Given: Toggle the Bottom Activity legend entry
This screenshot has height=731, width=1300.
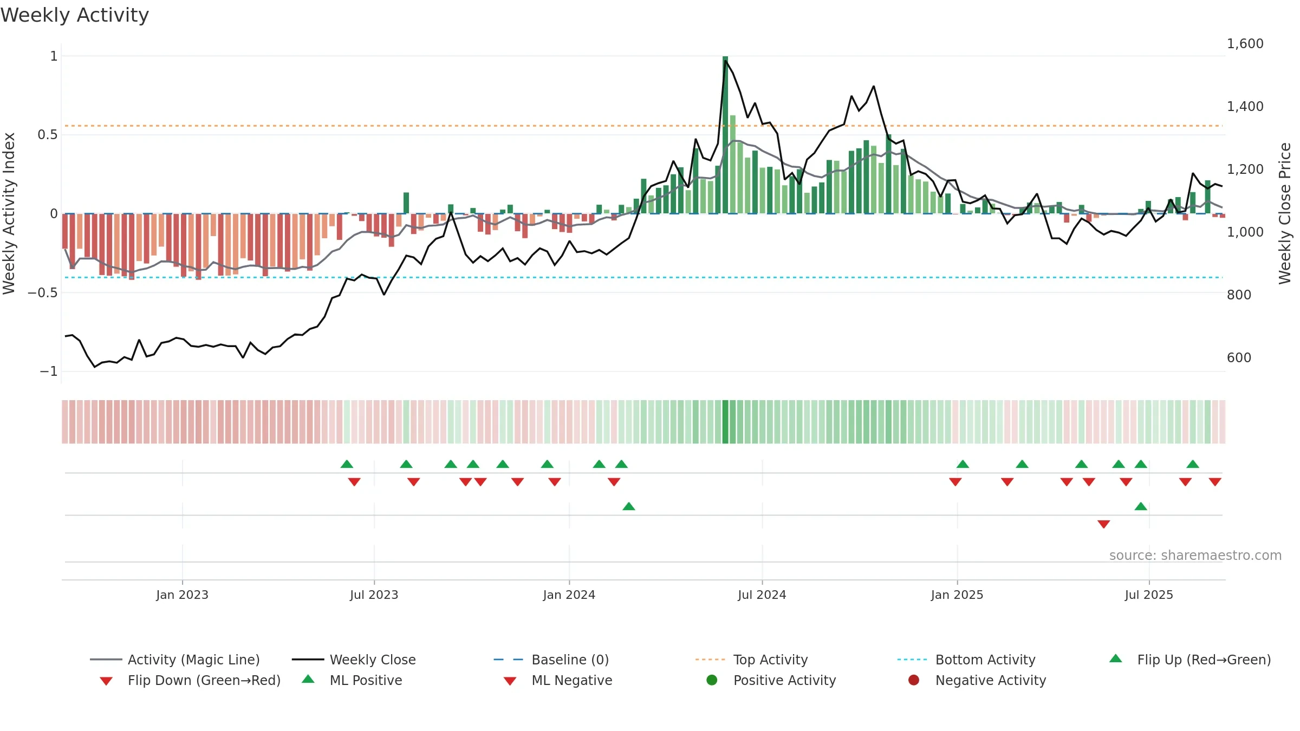Looking at the screenshot, I should point(966,660).
